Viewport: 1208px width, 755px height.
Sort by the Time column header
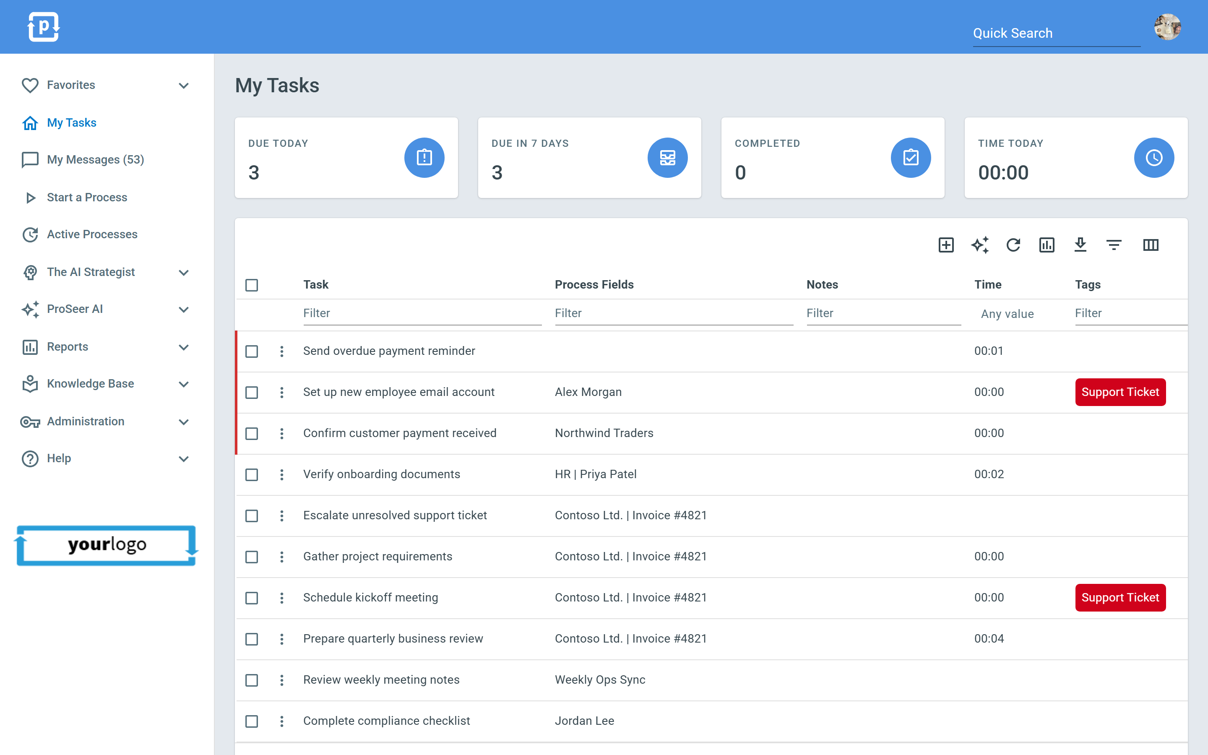coord(988,285)
